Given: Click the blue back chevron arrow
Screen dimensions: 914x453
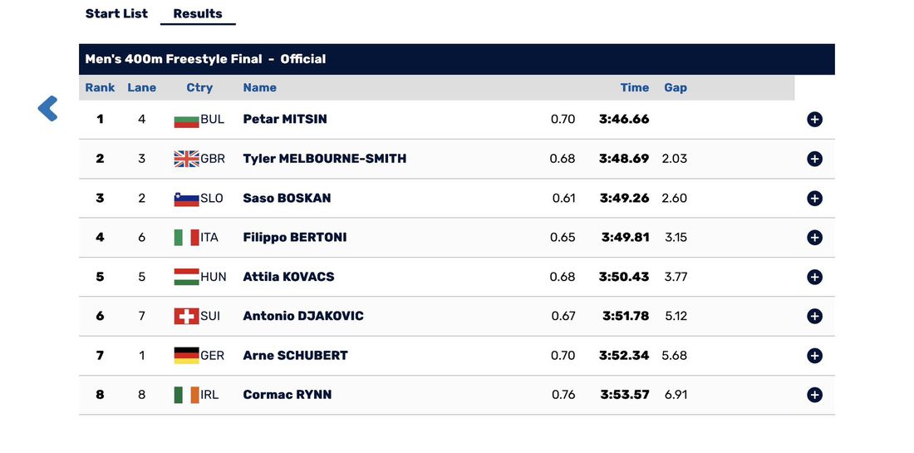Looking at the screenshot, I should point(48,109).
